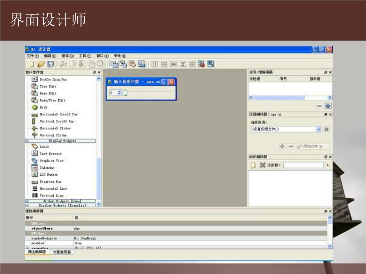The height and width of the screenshot is (274, 366).
Task: Select the Calendar widget
Action: tap(43, 168)
